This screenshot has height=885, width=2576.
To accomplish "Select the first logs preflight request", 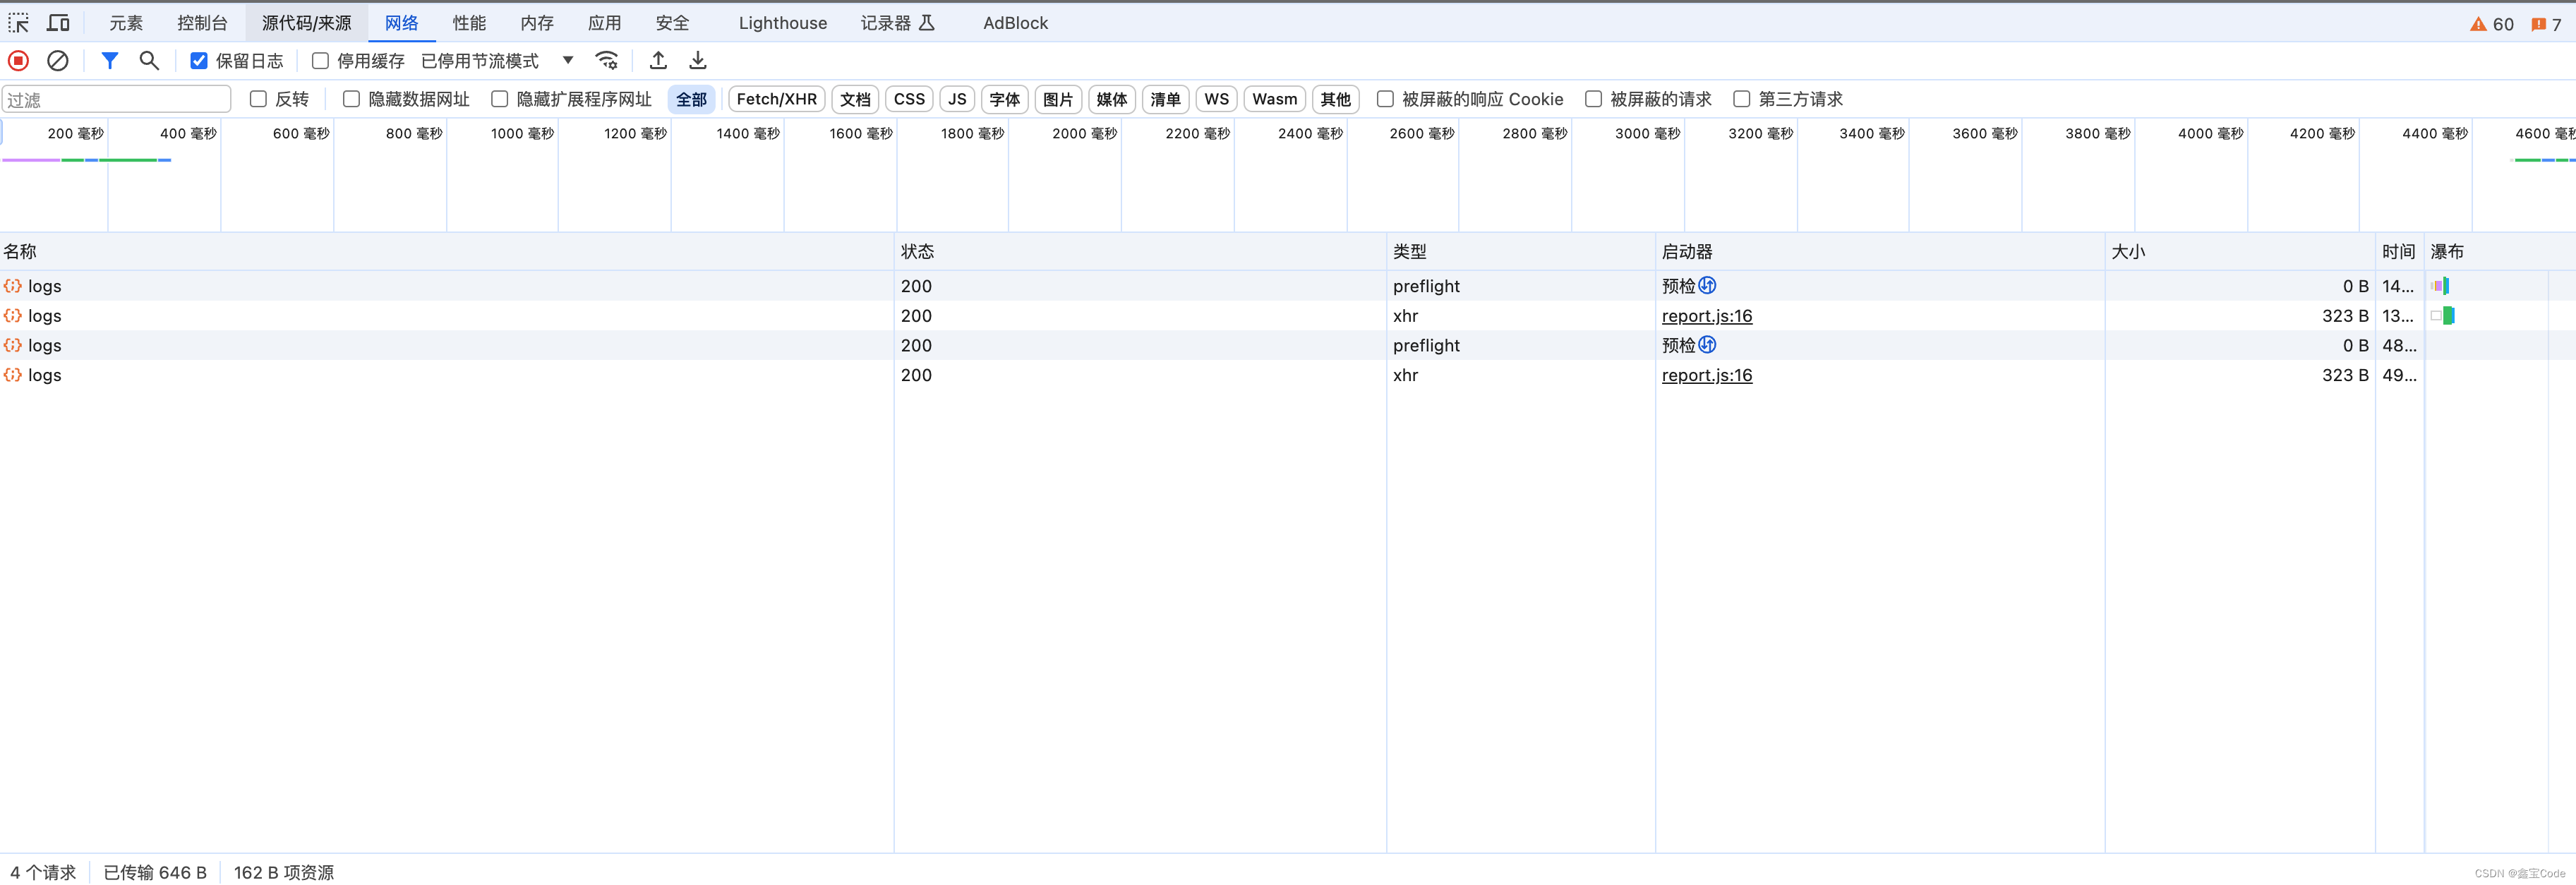I will [x=1288, y=286].
